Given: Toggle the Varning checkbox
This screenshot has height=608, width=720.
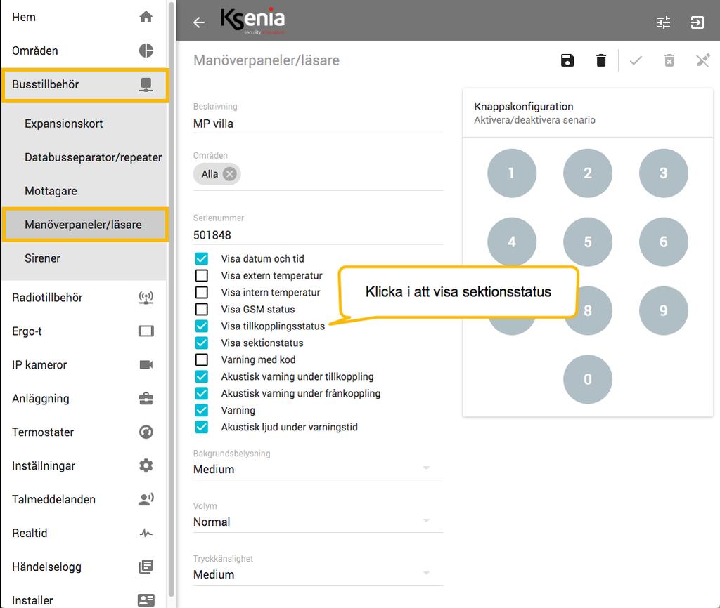Looking at the screenshot, I should tap(202, 410).
